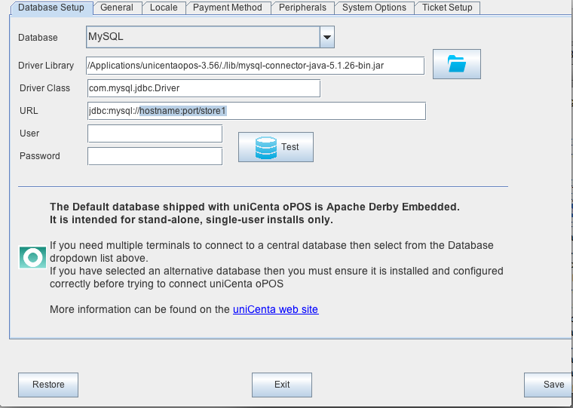Click the Password label
This screenshot has height=408, width=573.
[x=40, y=156]
